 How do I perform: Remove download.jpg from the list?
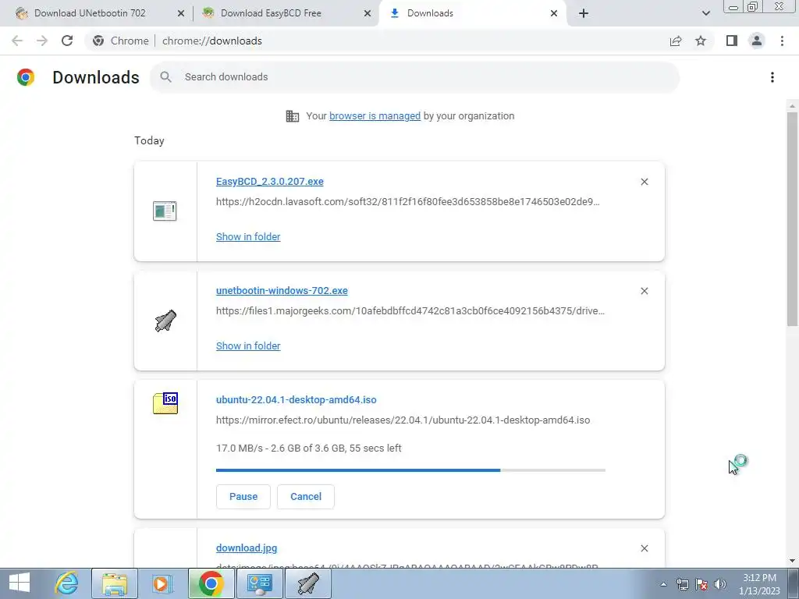coord(644,548)
